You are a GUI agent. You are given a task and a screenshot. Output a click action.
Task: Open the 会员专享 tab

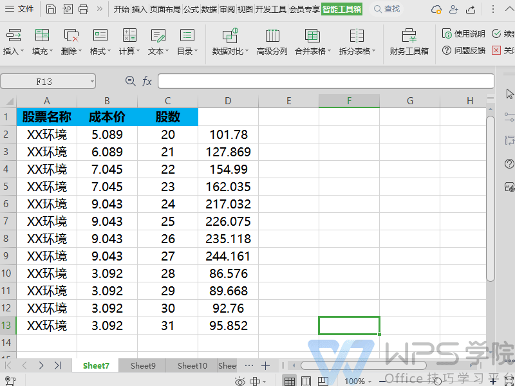point(304,9)
